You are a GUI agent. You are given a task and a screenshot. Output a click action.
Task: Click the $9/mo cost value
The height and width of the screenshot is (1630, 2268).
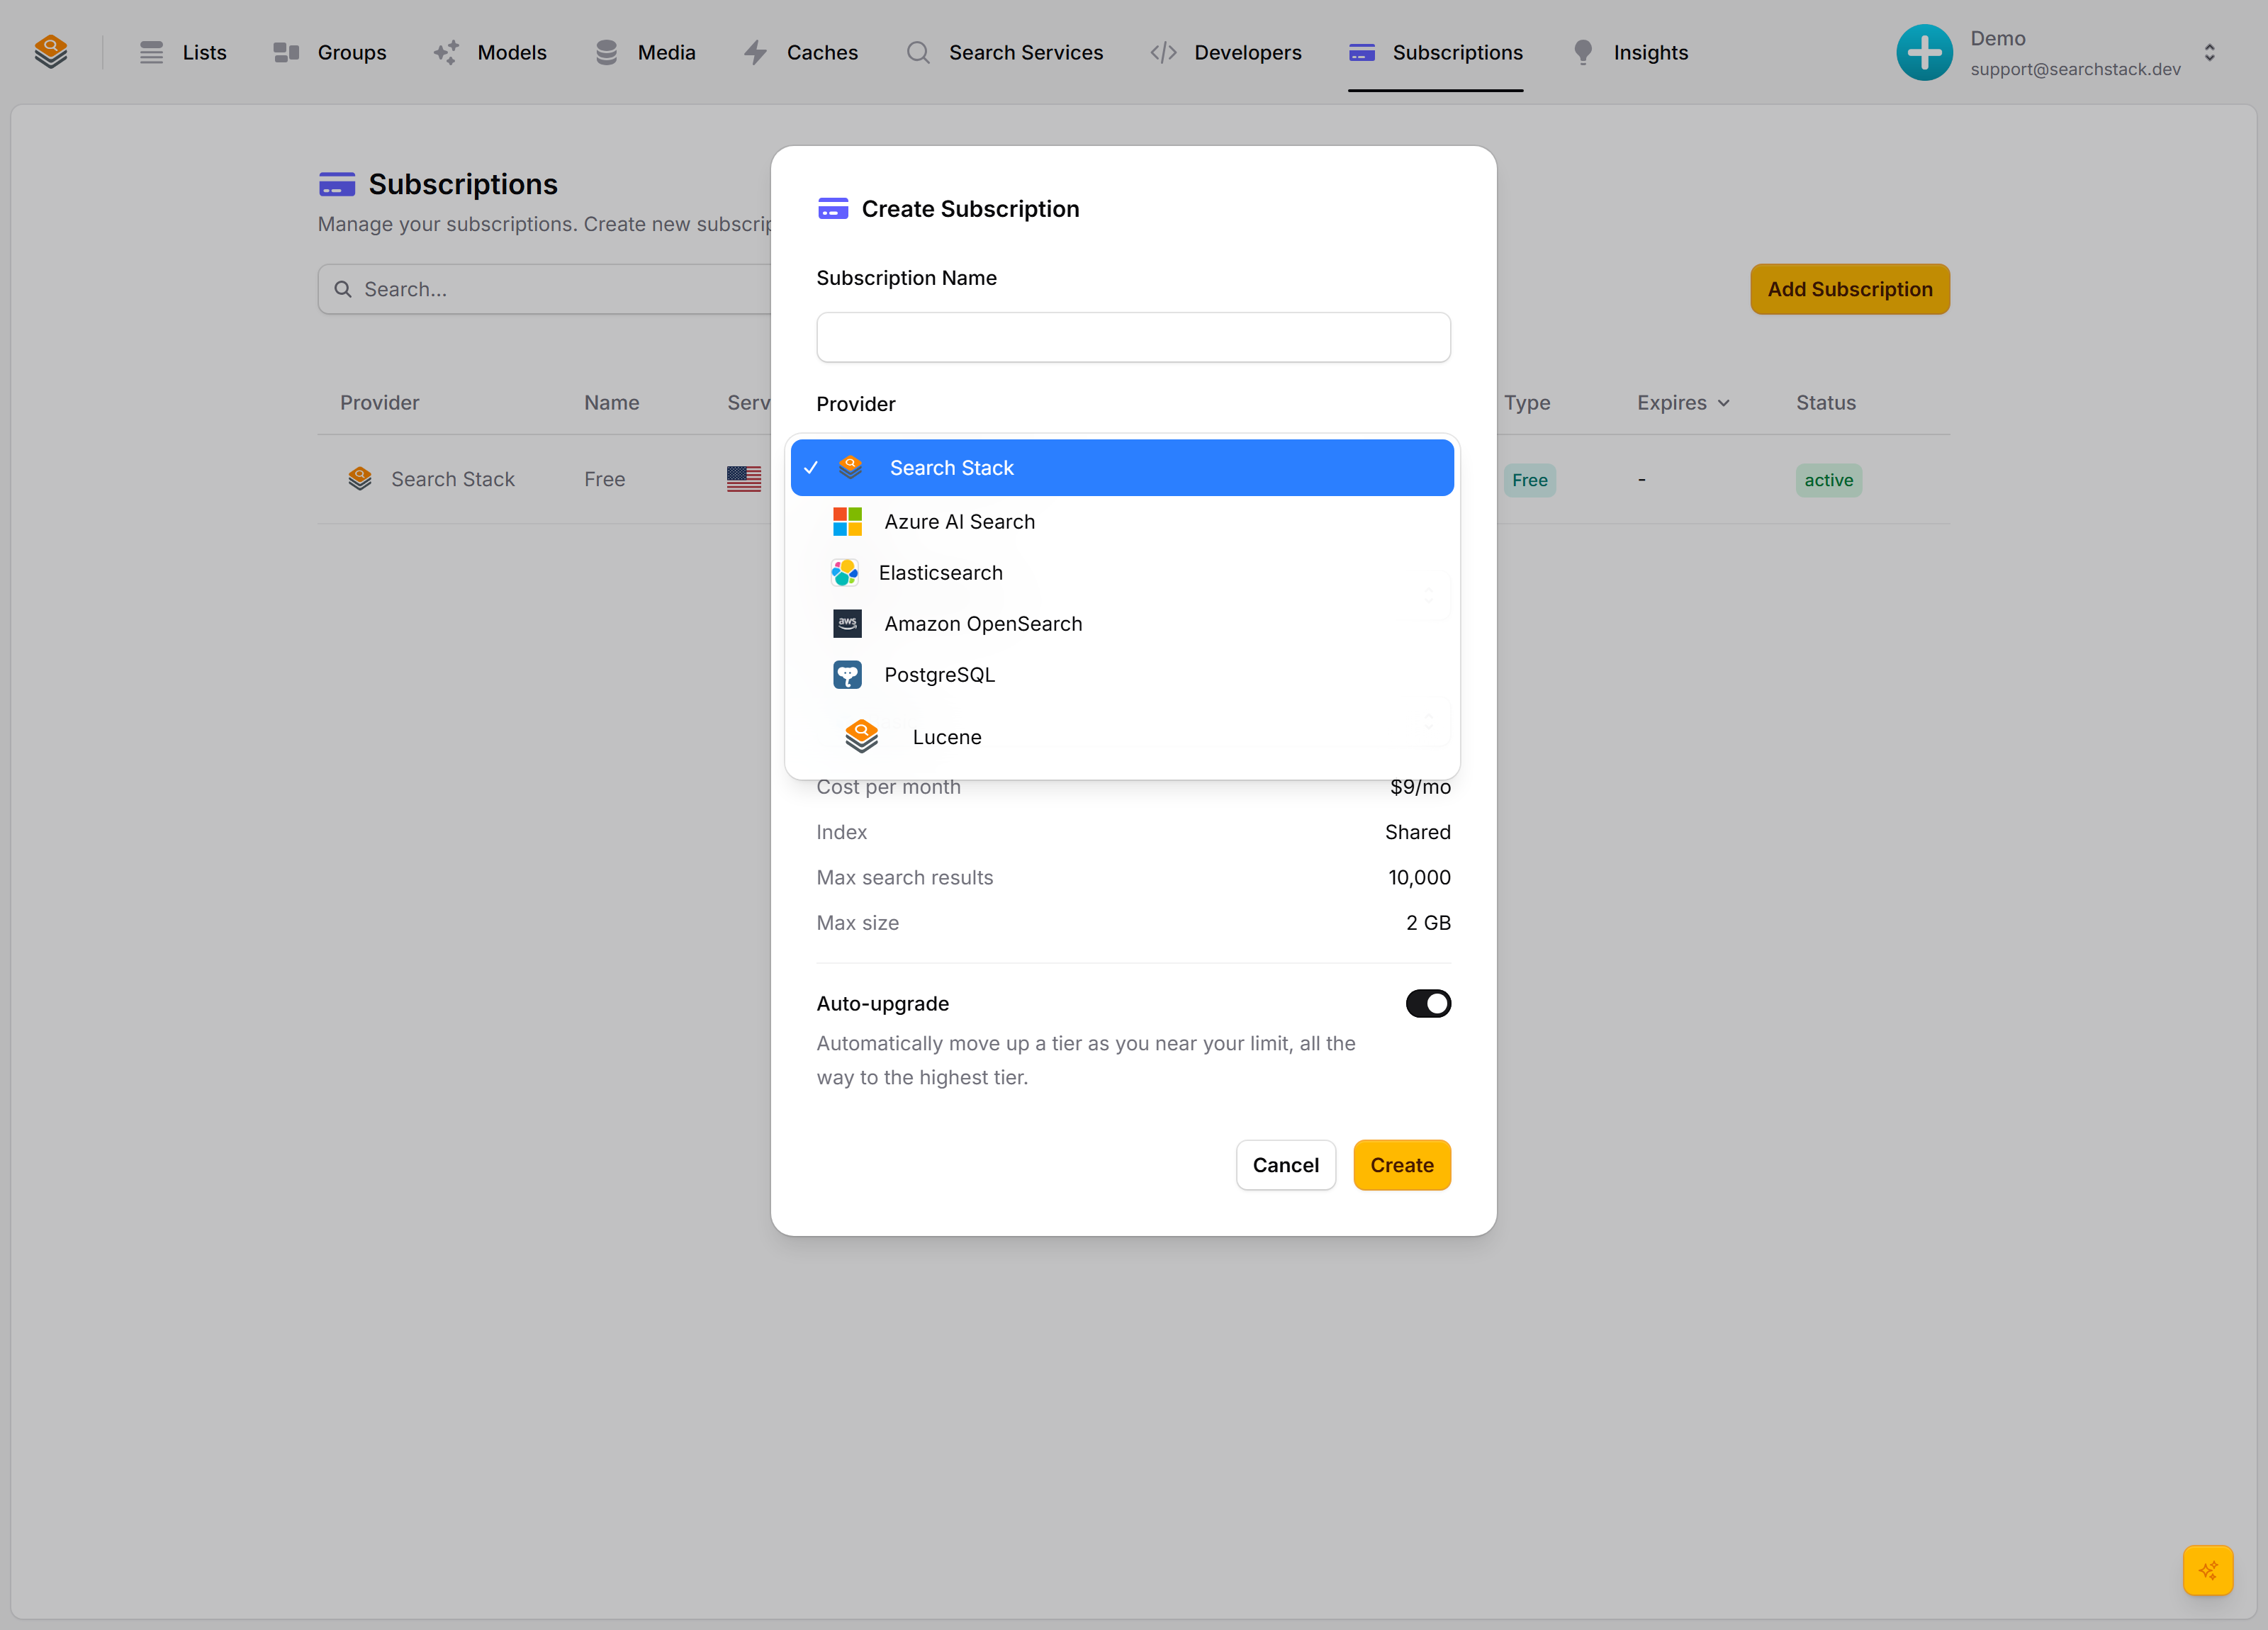[x=1420, y=787]
